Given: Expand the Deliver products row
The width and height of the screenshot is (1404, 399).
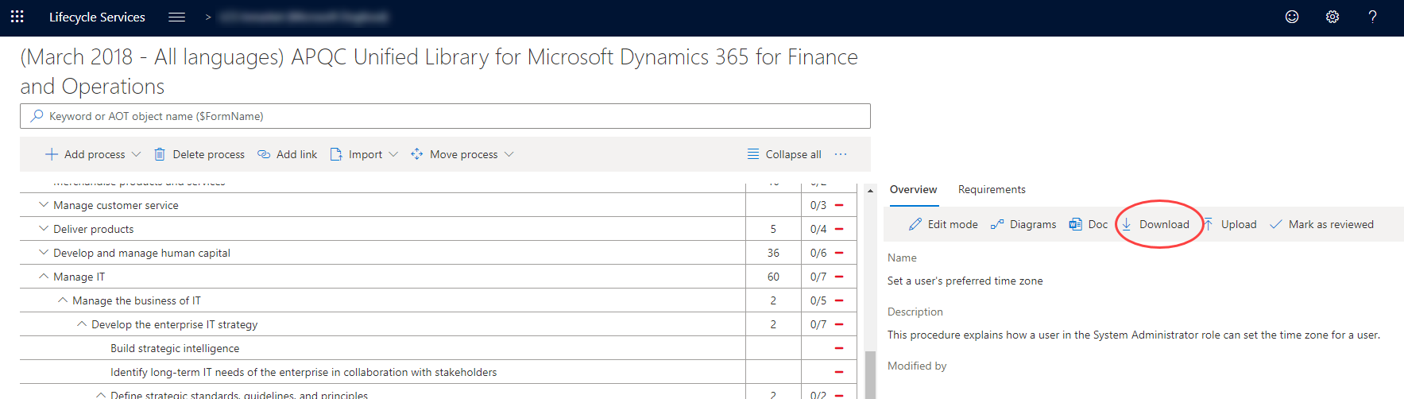Looking at the screenshot, I should 44,229.
